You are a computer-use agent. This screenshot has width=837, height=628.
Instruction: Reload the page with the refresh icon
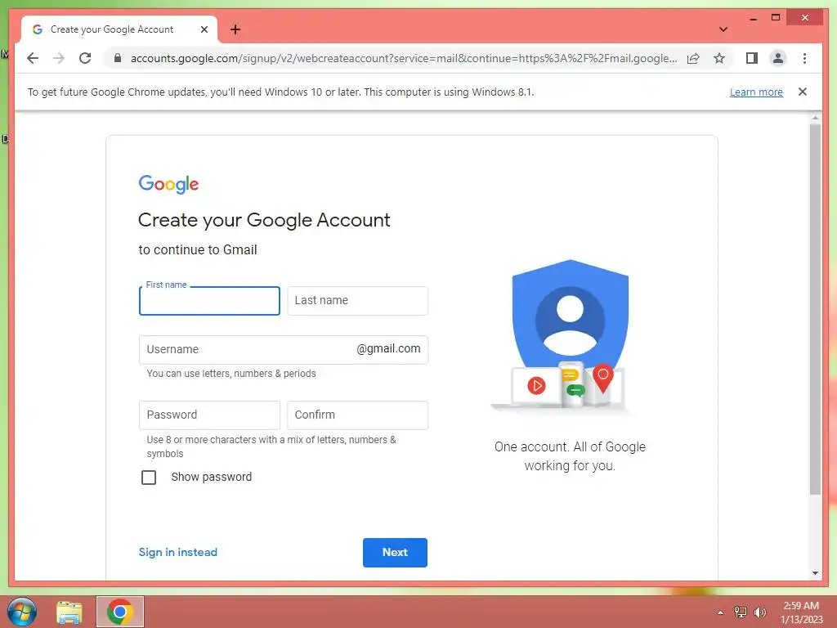coord(85,58)
